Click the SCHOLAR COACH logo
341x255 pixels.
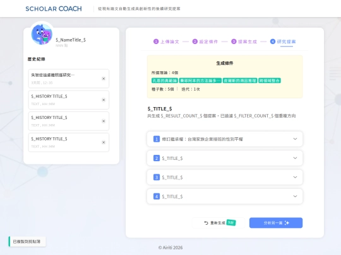[54, 9]
